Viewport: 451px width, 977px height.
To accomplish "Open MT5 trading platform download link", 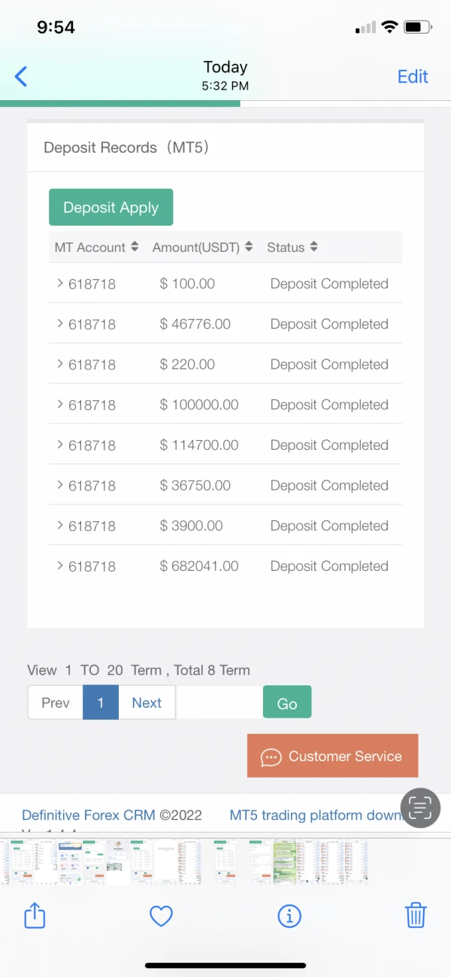I will (x=316, y=815).
